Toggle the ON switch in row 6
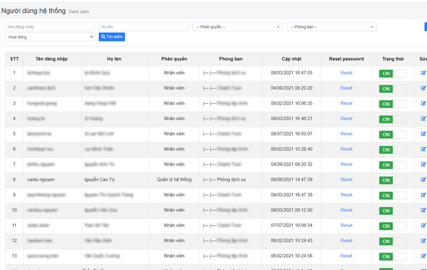Image resolution: width=427 pixels, height=270 pixels. point(393,150)
